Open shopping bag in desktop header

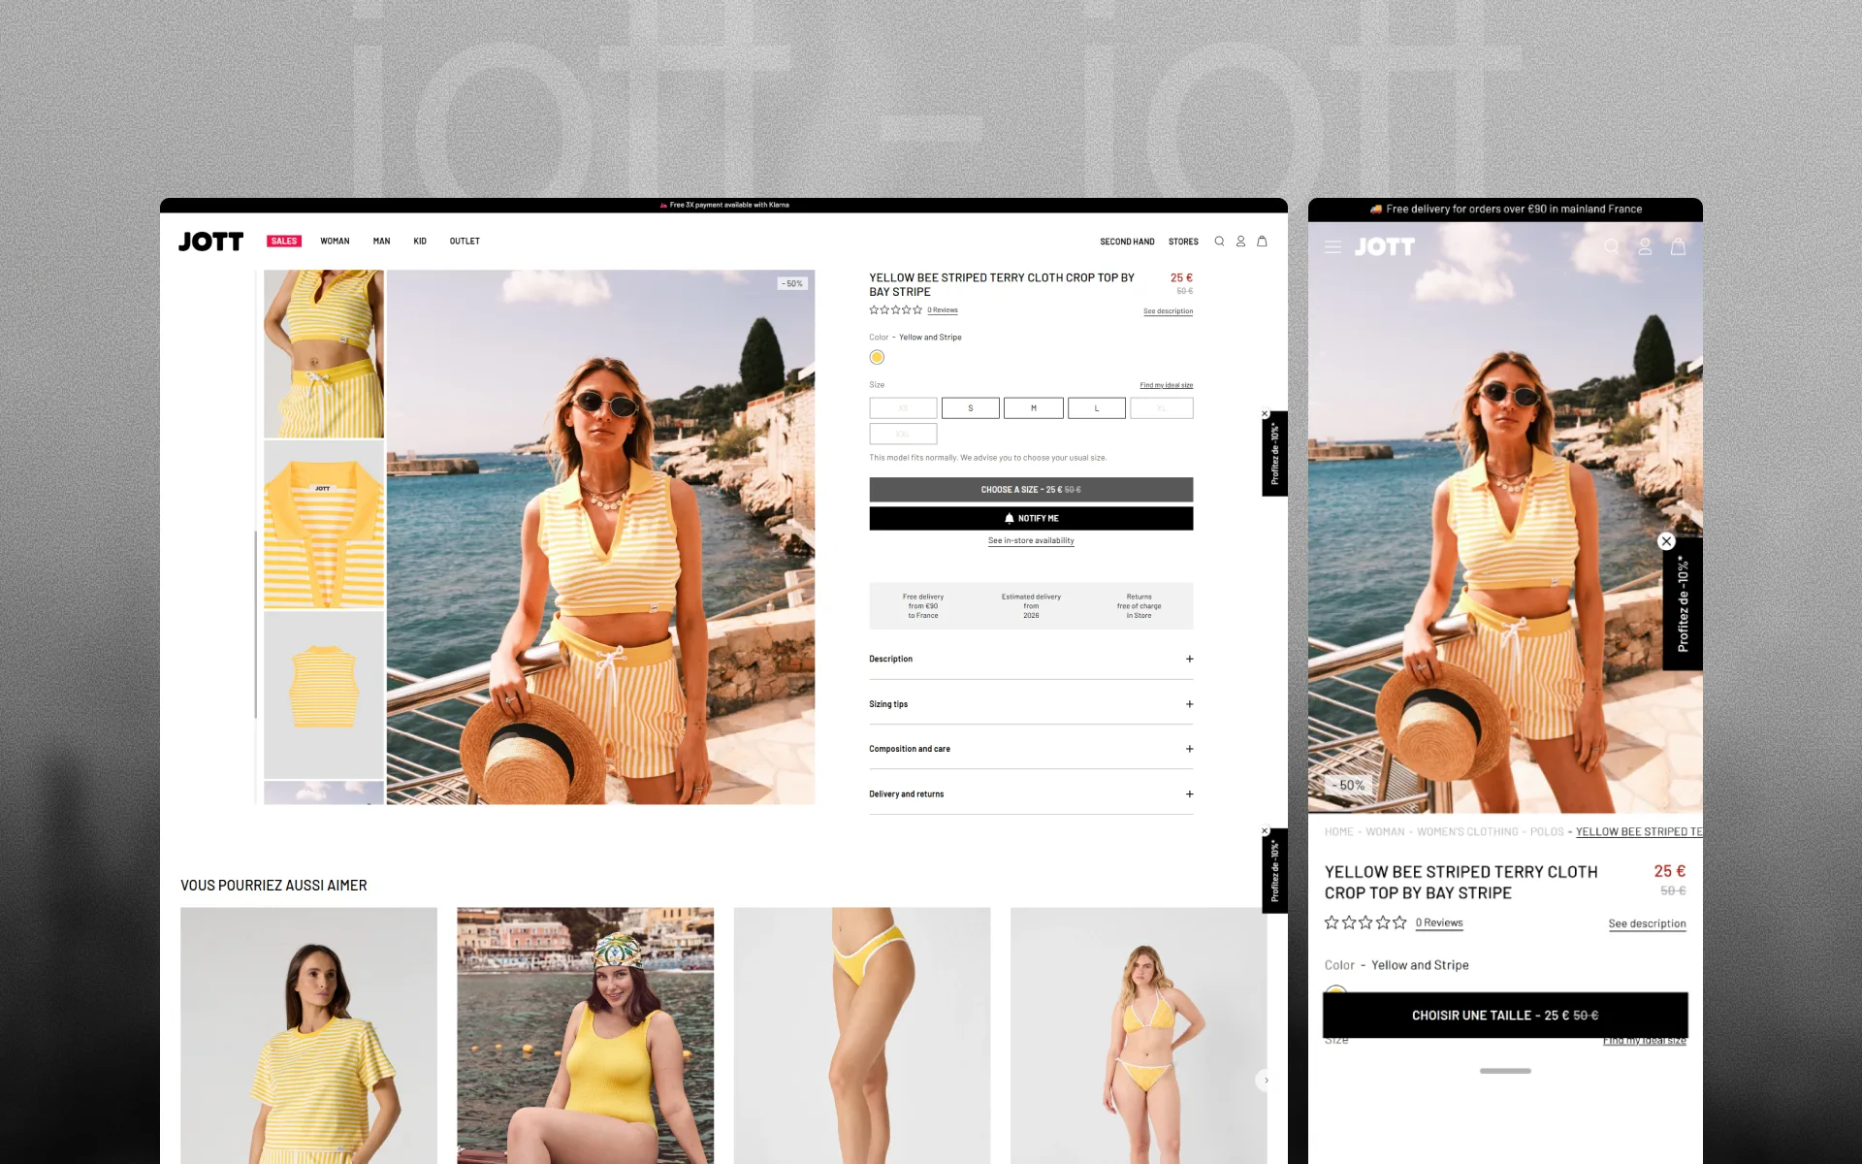point(1262,242)
